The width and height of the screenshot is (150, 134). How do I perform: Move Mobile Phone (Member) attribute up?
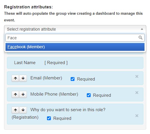point(15,94)
